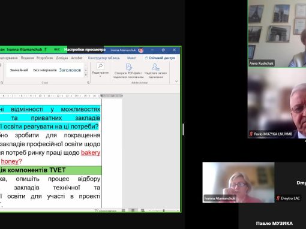The image size is (306, 229).
Task: Select Pavlo MUZYKA LNUVMB video tile
Action: click(277, 103)
